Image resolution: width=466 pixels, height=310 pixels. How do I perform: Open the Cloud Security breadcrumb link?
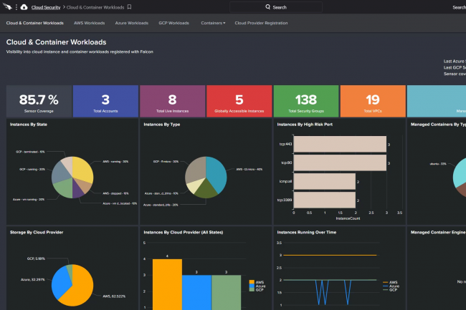(46, 7)
